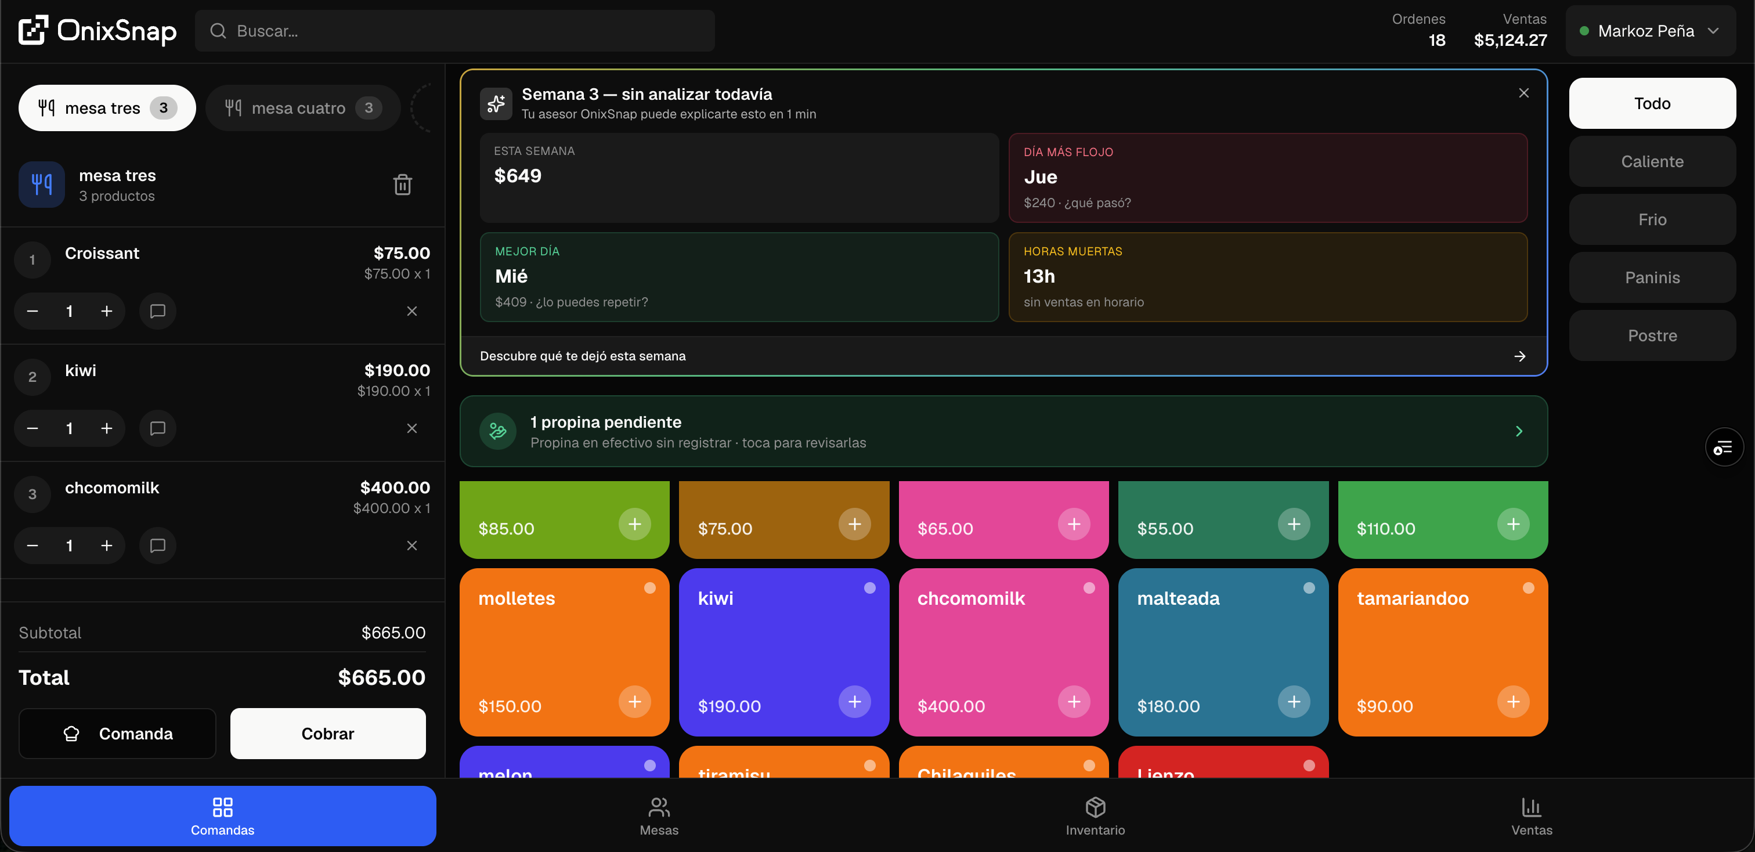
Task: Click the '3 productos' text
Action: [117, 196]
